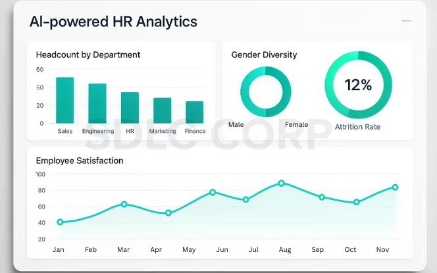Image resolution: width=437 pixels, height=273 pixels.
Task: Select the HR department bar
Action: [x=130, y=107]
